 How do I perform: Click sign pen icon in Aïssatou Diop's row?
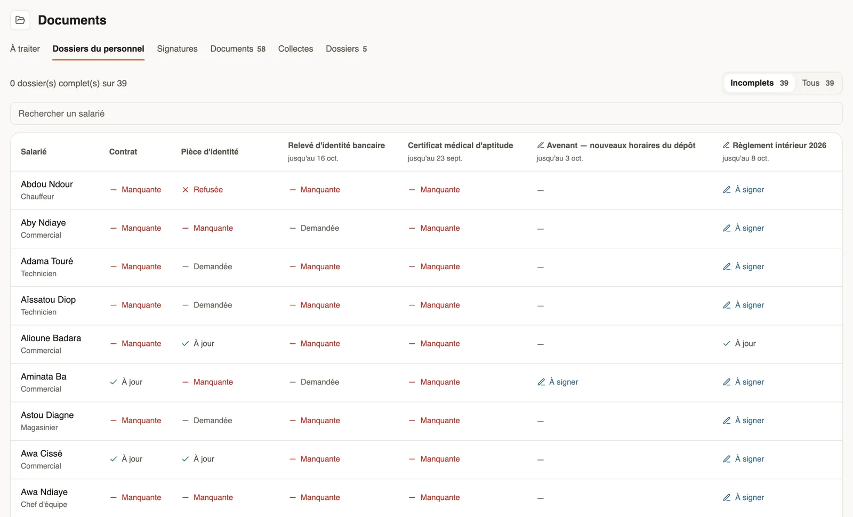727,305
